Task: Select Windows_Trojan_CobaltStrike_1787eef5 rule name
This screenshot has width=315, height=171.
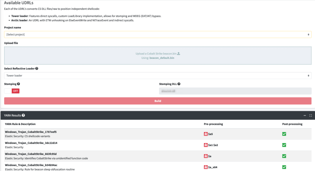Action: pyautogui.click(x=31, y=132)
